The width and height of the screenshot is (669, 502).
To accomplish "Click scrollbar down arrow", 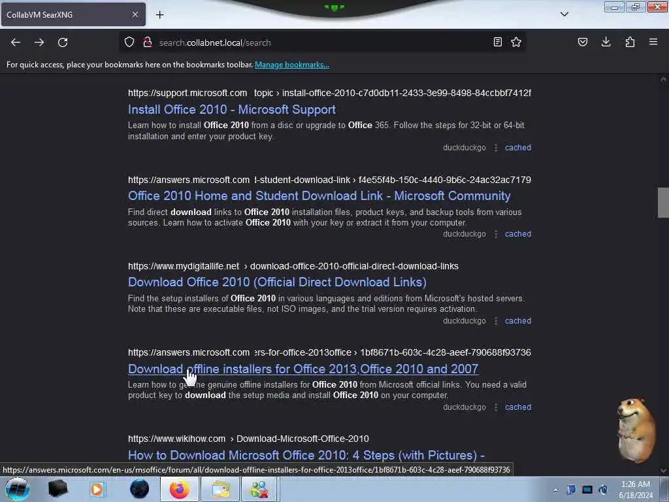I will (663, 471).
